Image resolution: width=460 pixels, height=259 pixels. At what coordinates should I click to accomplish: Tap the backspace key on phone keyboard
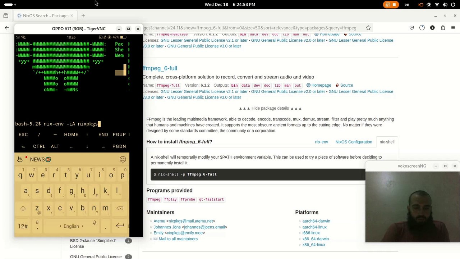(120, 208)
